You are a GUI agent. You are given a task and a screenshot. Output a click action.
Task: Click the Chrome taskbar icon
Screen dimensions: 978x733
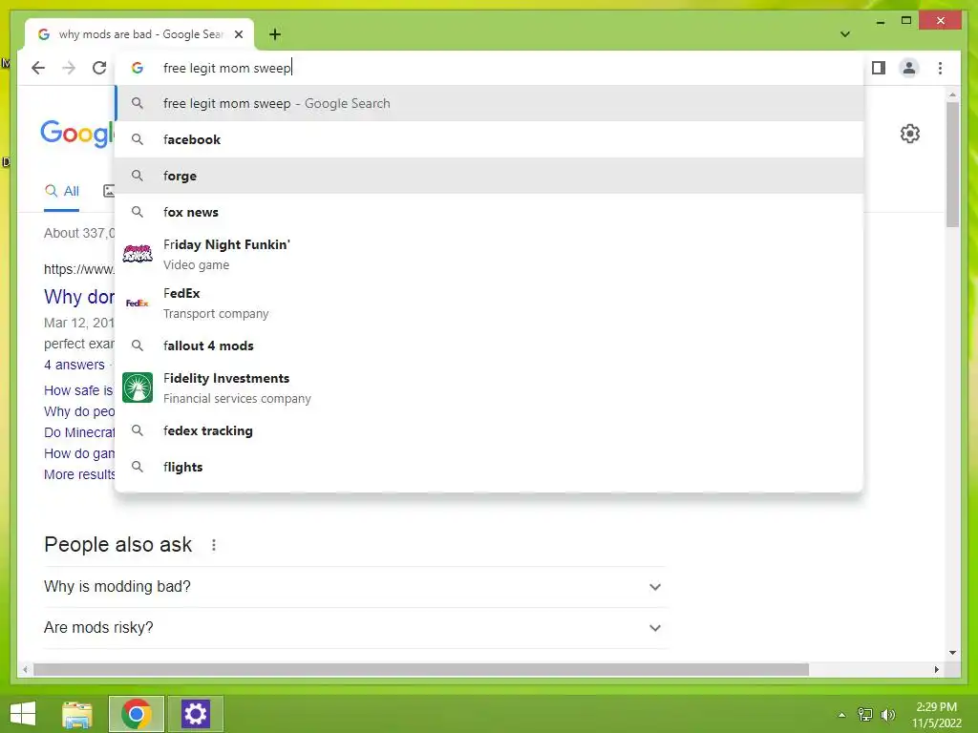tap(137, 714)
